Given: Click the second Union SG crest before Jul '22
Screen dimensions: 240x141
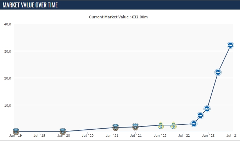Looking at the screenshot, I should [173, 125].
